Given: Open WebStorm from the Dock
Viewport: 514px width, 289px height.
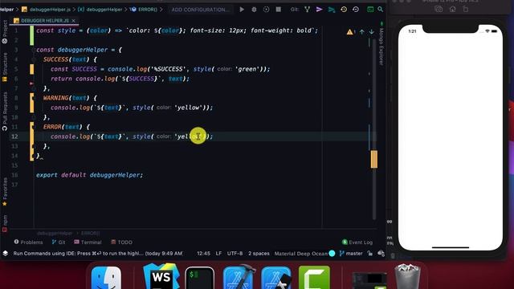Looking at the screenshot, I should [161, 277].
